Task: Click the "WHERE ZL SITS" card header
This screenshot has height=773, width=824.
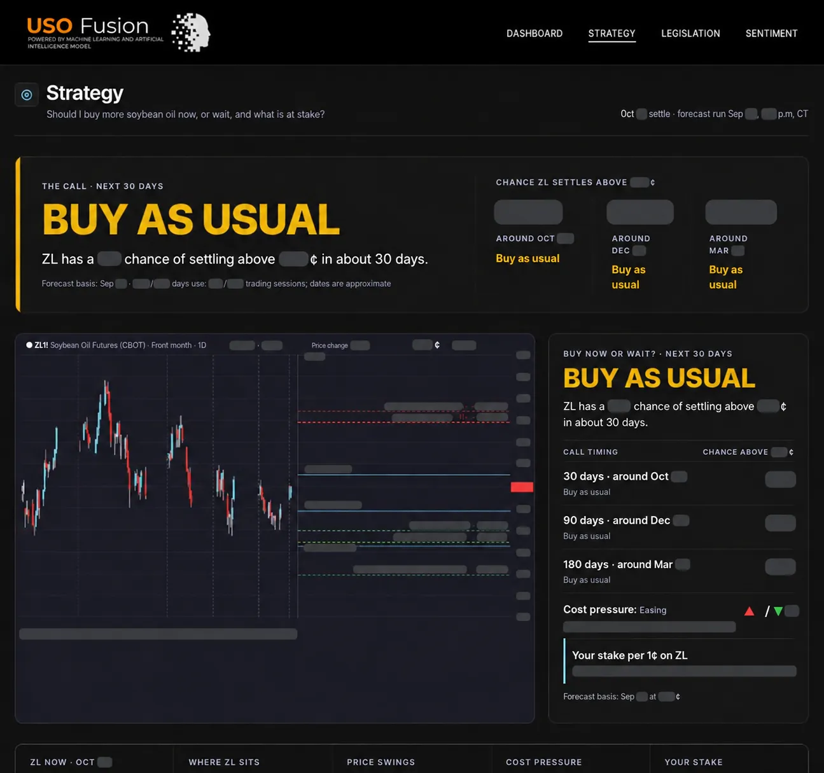Action: coord(224,762)
